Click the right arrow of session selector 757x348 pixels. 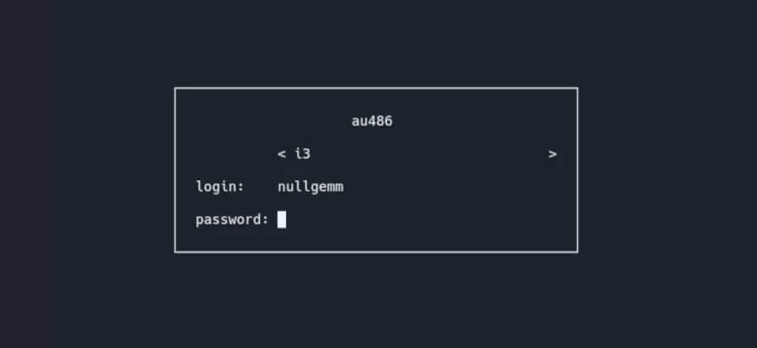tap(553, 155)
